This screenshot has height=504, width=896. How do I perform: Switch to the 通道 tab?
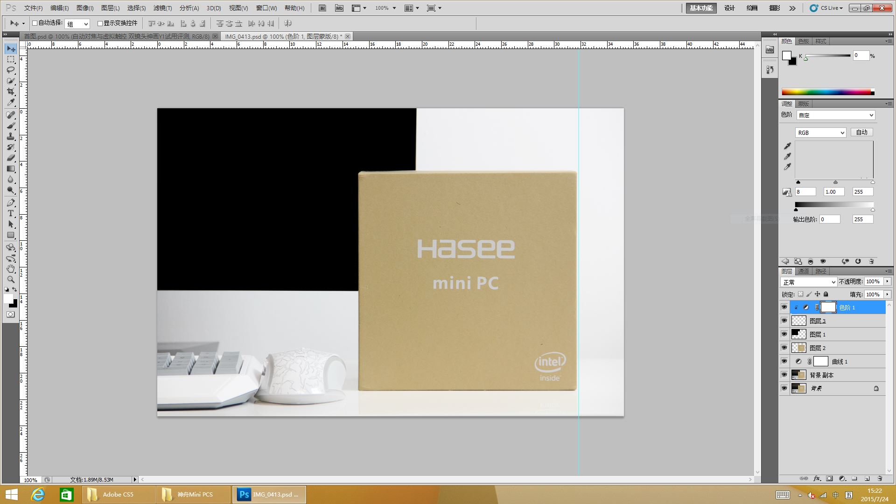pos(804,271)
